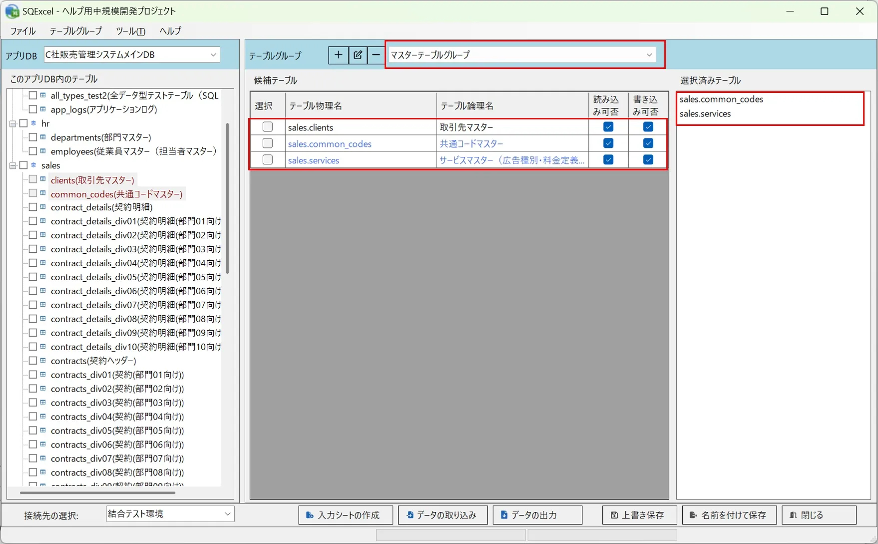
Task: Click the テーブル物理名 column header
Action: tap(361, 105)
